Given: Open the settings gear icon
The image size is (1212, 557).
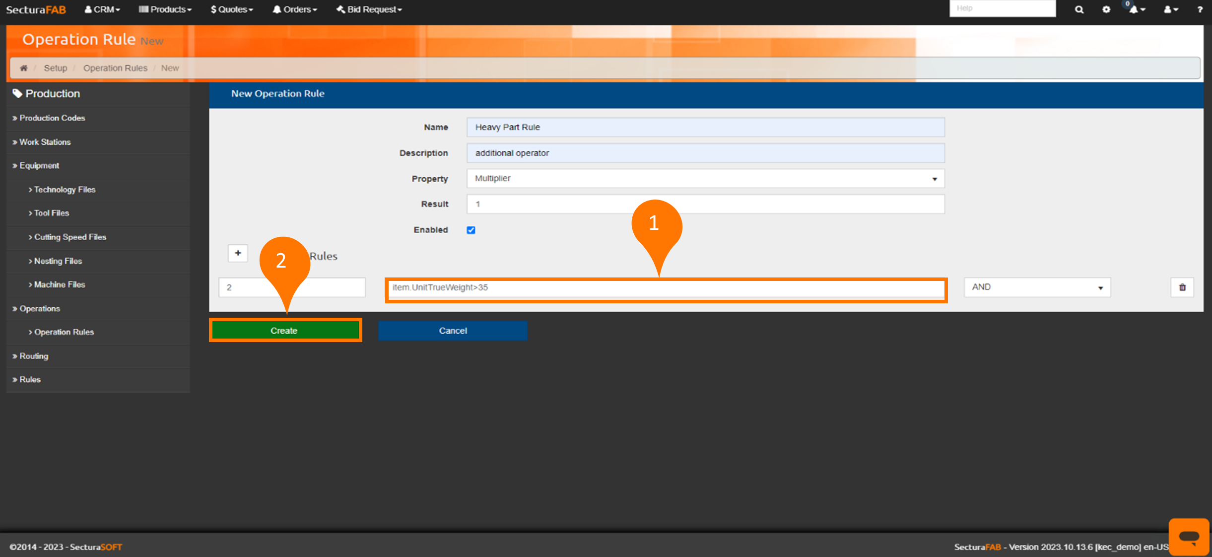Looking at the screenshot, I should [1106, 9].
